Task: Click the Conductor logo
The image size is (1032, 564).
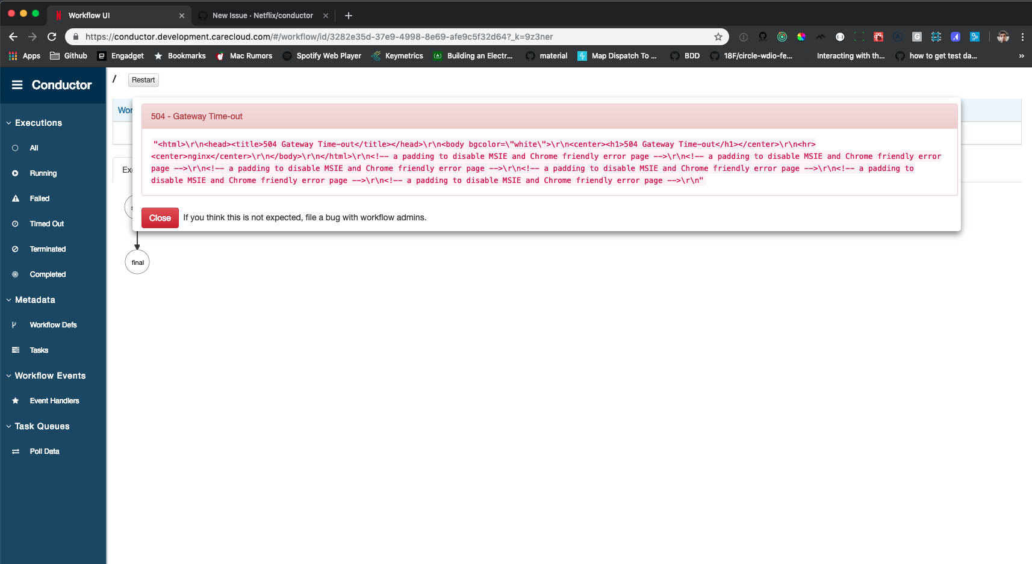Action: [x=62, y=84]
